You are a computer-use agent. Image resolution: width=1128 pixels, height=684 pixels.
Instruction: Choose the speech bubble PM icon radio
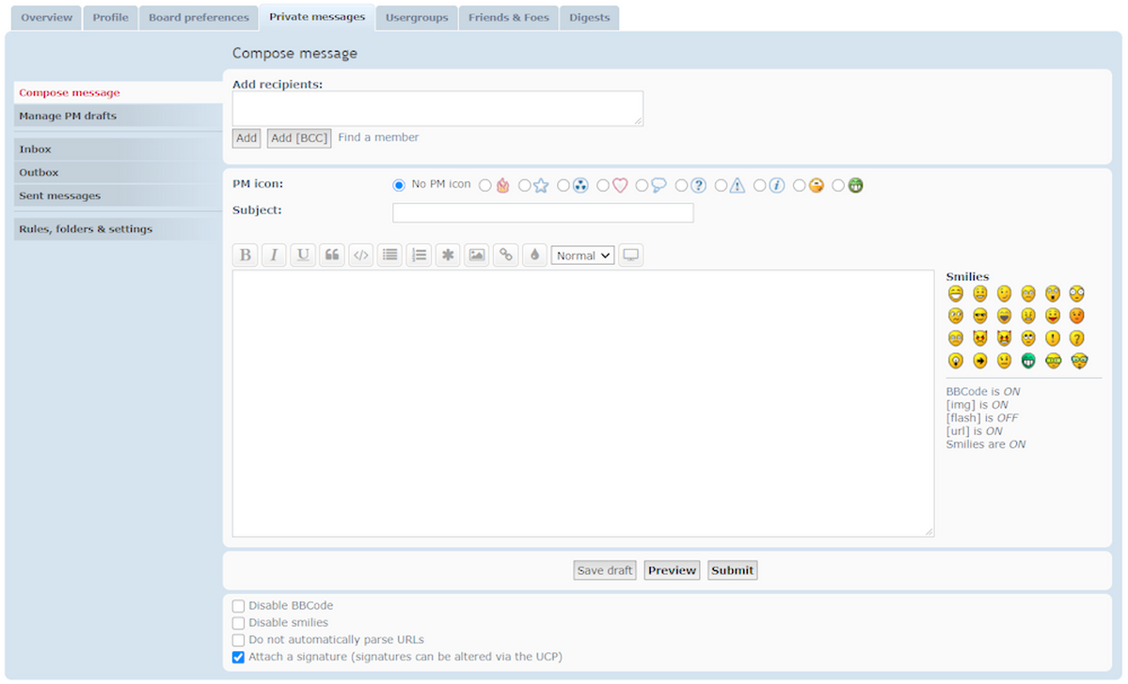(x=642, y=185)
